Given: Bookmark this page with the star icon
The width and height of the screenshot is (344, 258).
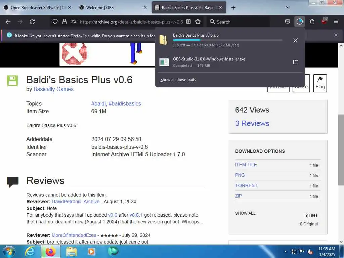Looking at the screenshot, I should [x=198, y=21].
